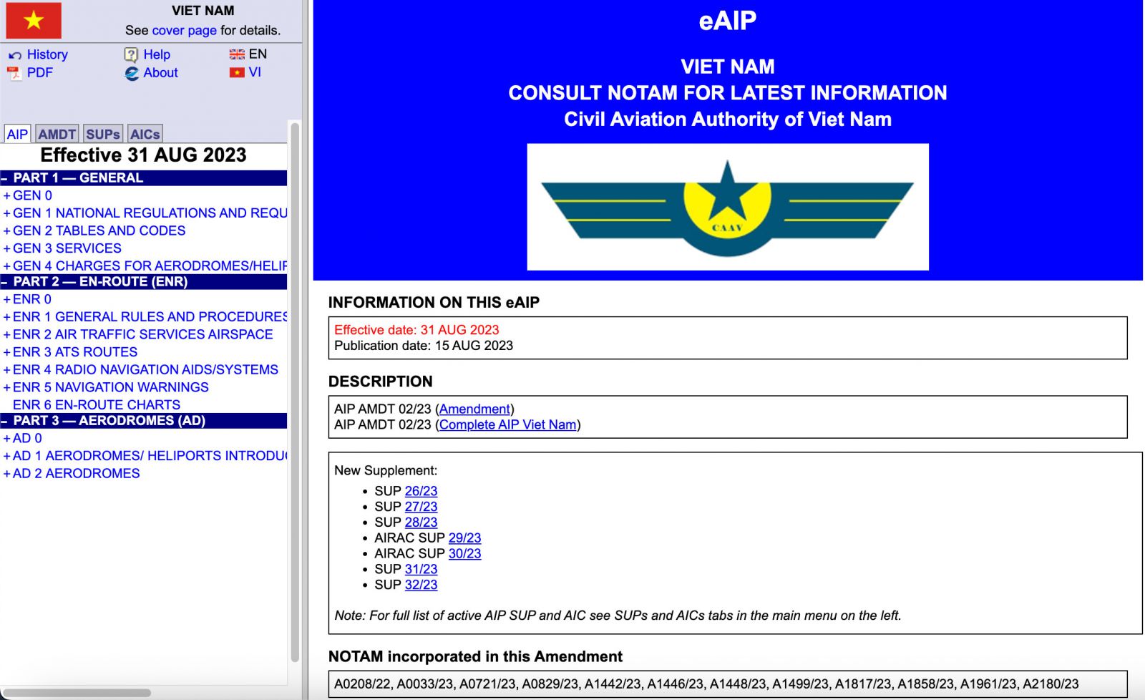Image resolution: width=1145 pixels, height=700 pixels.
Task: Click the Effective 31 AUG 2023 heading
Action: tap(143, 155)
